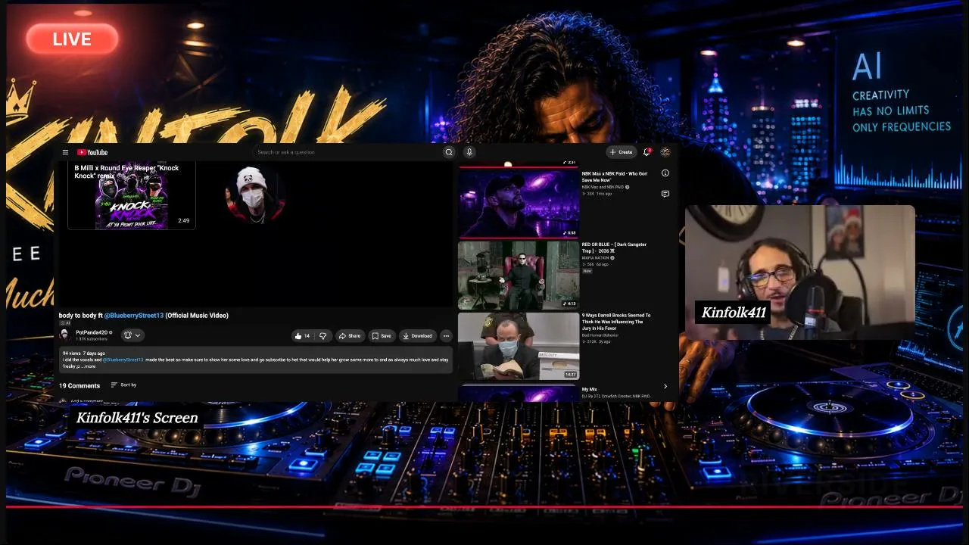Open the YouTube guide hamburger menu

tap(65, 152)
